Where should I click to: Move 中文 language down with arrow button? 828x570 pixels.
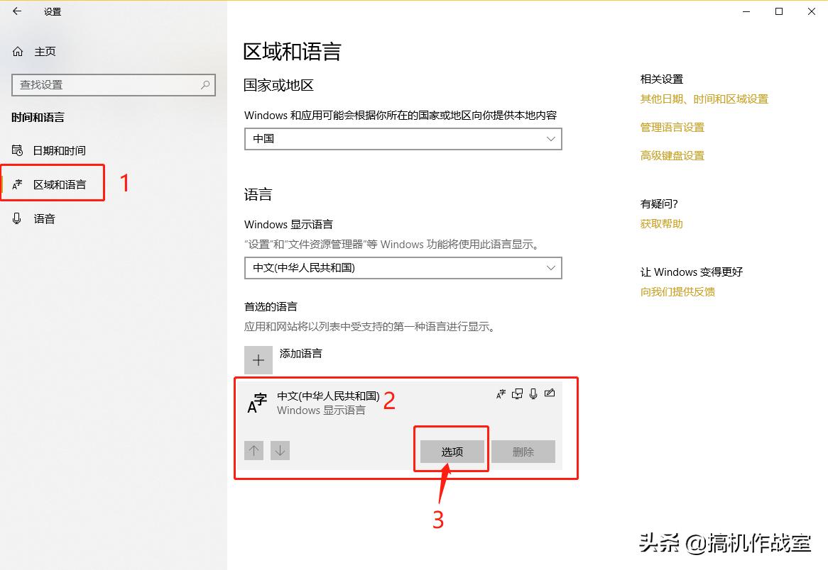(280, 450)
